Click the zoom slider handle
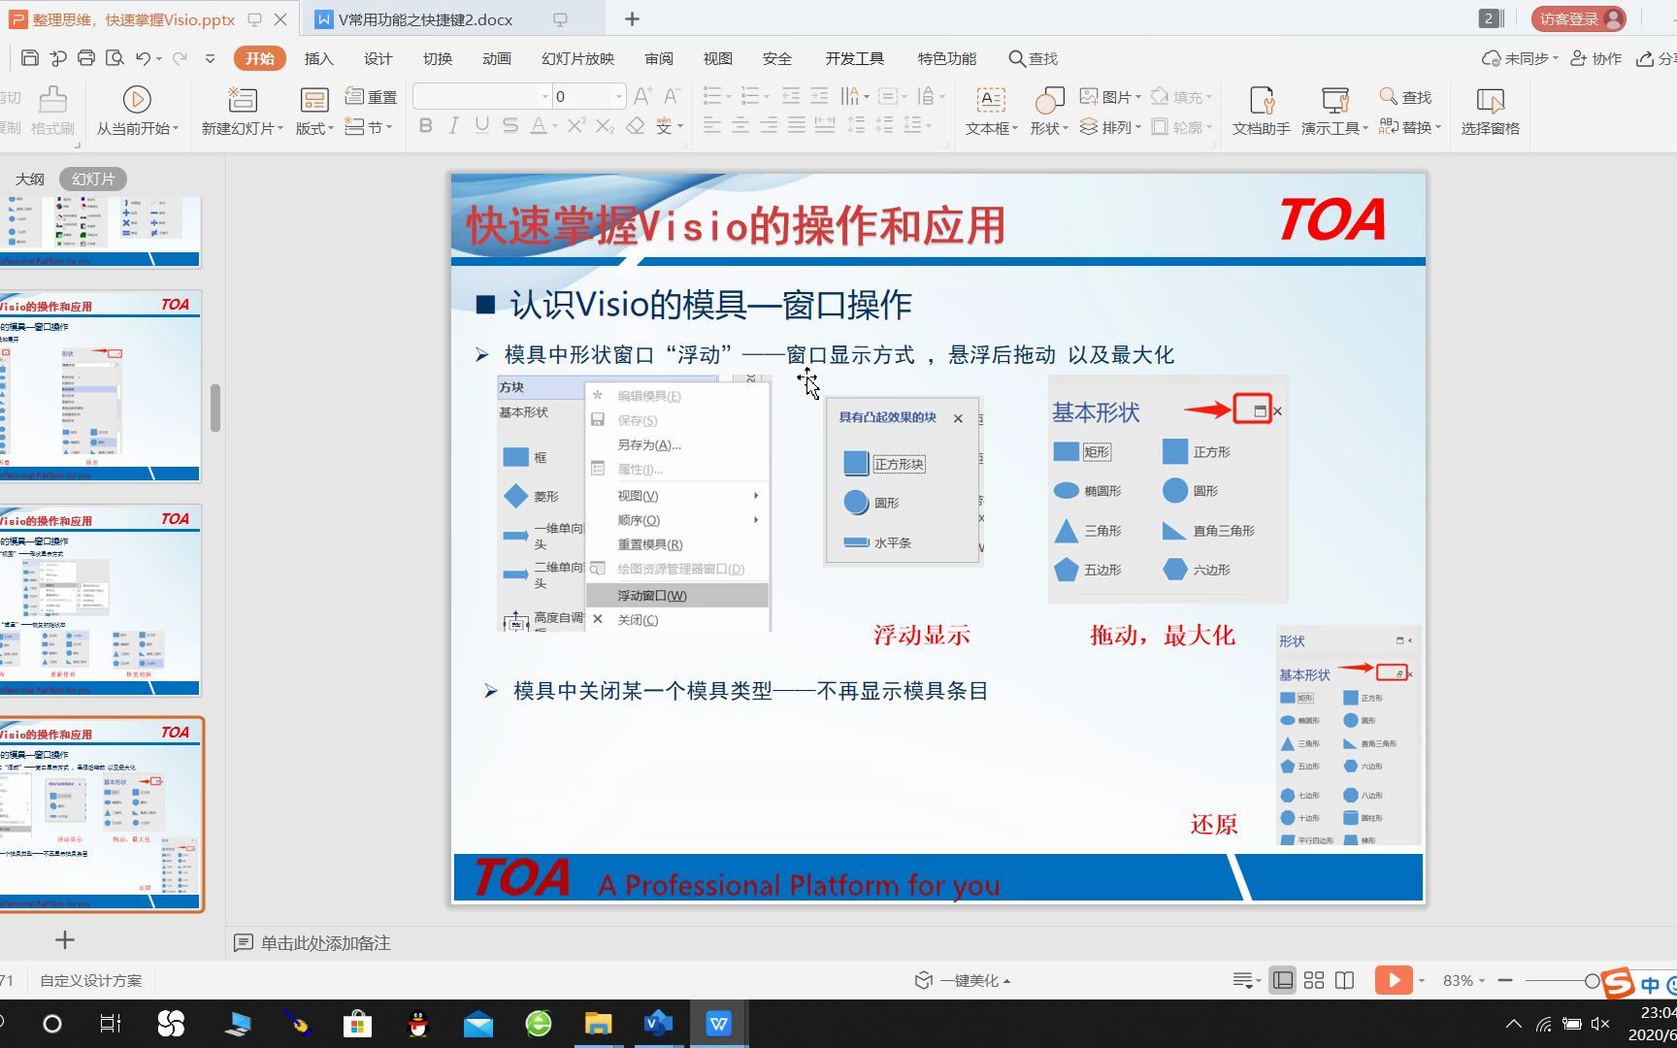The height and width of the screenshot is (1048, 1677). tap(1592, 981)
